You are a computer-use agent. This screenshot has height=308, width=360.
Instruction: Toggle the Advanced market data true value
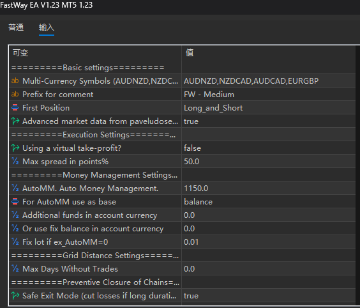[x=269, y=121]
